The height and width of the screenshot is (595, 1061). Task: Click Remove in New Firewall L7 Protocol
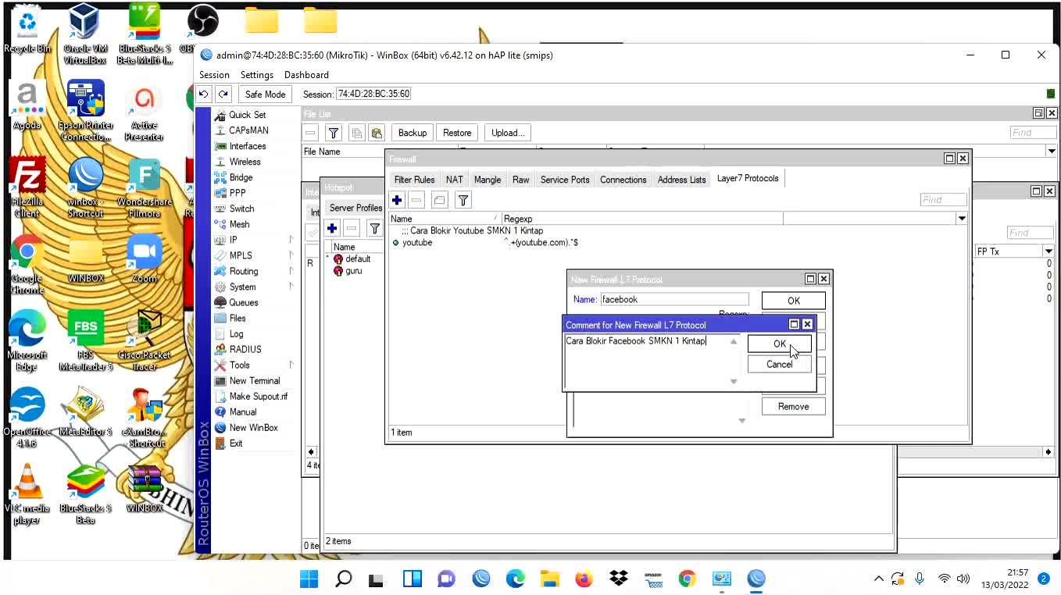(794, 407)
